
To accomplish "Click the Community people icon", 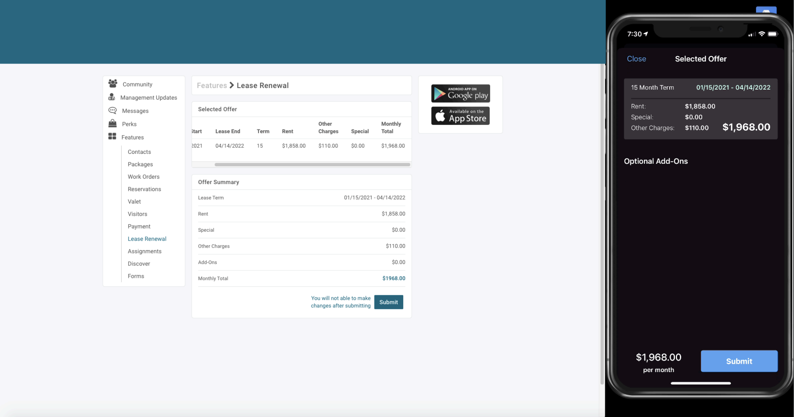I will tap(113, 84).
